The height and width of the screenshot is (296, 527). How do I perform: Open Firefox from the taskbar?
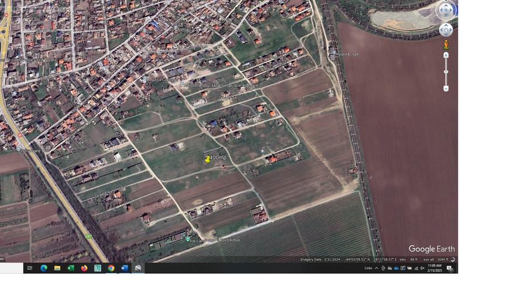point(84,268)
